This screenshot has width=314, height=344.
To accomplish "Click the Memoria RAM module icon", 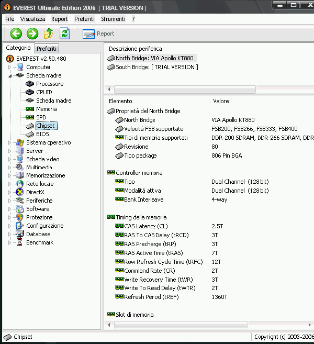I will (30, 109).
